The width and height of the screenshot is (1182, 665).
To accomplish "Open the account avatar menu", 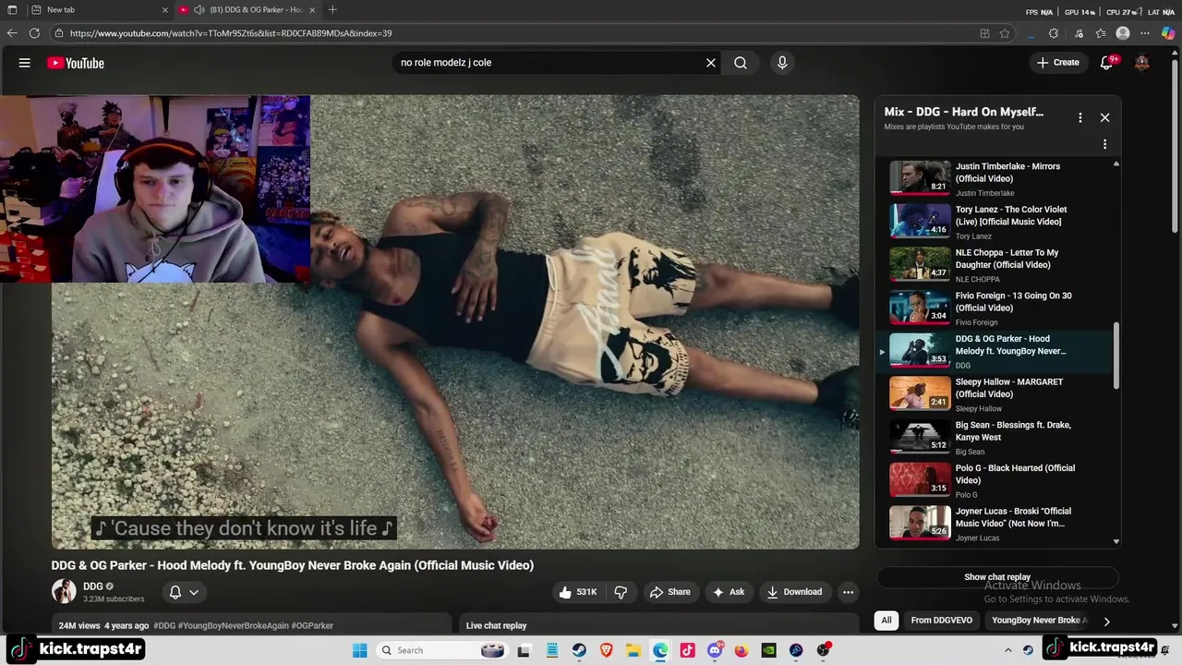I will click(x=1142, y=63).
